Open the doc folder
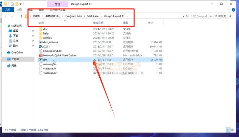This screenshot has height=137, width=239. [45, 29]
